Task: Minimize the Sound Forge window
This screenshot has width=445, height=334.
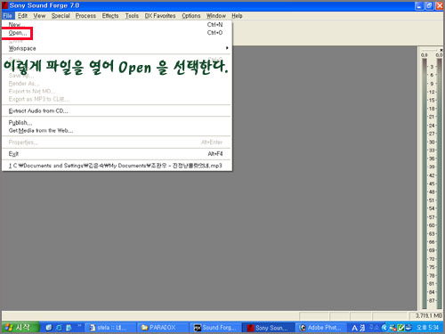Action: pyautogui.click(x=419, y=5)
